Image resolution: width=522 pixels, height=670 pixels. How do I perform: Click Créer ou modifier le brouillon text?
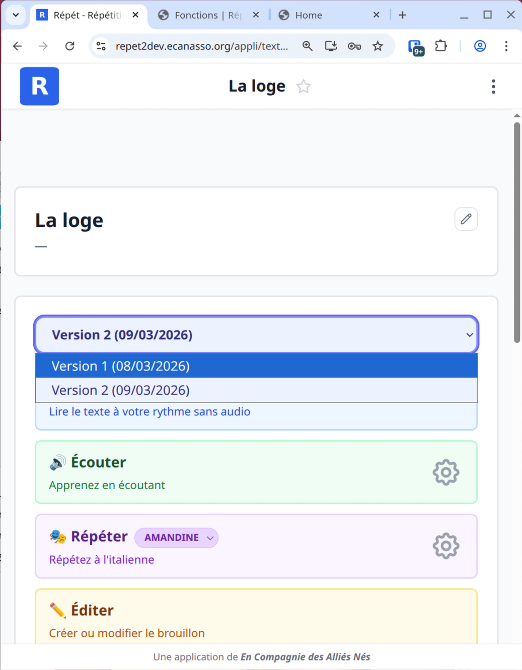127,633
